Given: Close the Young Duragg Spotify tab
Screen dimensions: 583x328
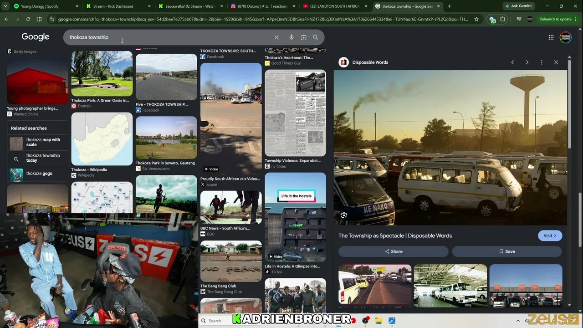Looking at the screenshot, I should (77, 6).
